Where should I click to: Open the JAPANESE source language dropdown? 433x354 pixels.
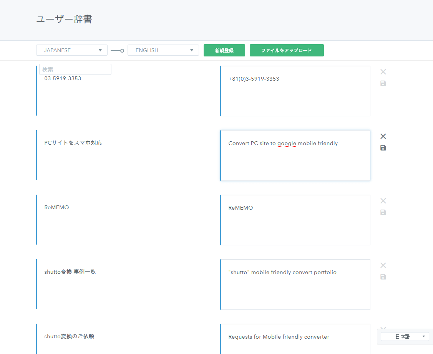click(72, 50)
